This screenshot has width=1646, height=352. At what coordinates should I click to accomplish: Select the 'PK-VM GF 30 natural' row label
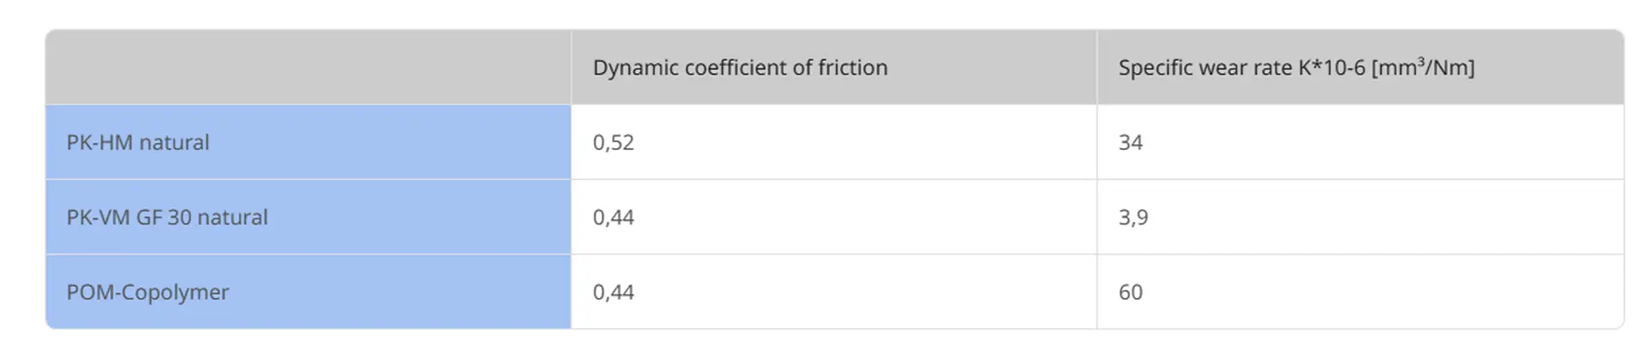click(x=167, y=218)
